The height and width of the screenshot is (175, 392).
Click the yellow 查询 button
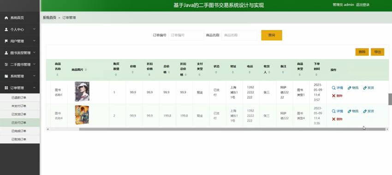pyautogui.click(x=272, y=35)
